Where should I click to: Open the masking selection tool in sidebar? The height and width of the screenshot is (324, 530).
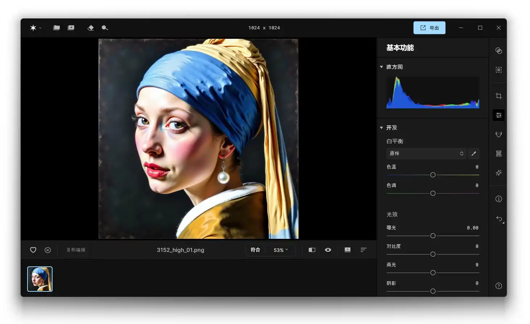498,70
